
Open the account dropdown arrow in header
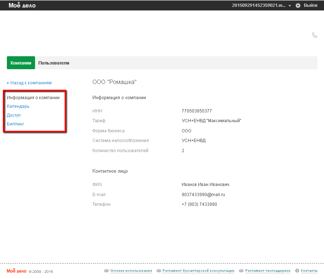click(290, 6)
